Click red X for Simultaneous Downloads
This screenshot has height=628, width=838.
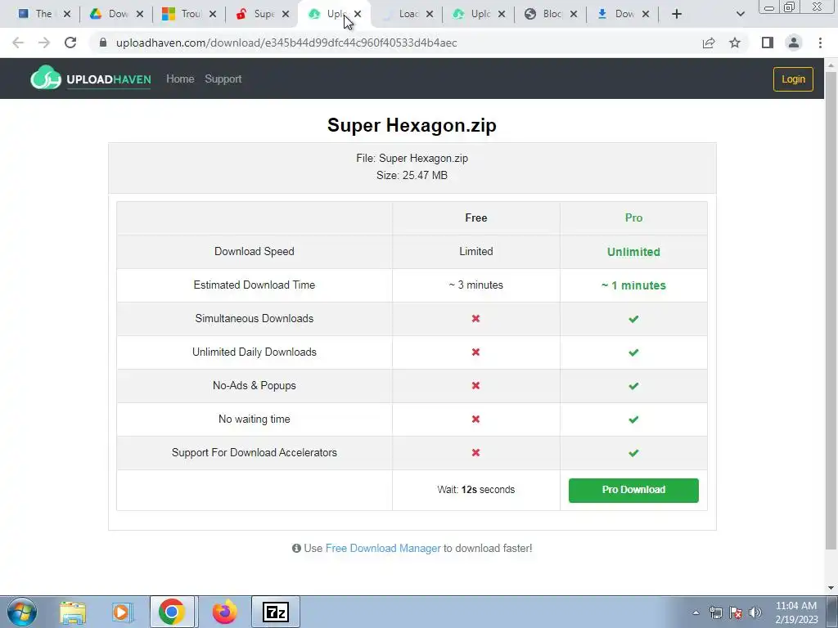point(475,319)
